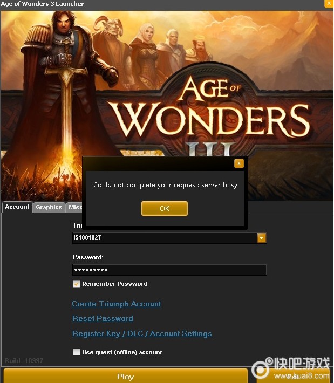
Task: Click the Remember Password label text
Action: [x=114, y=284]
